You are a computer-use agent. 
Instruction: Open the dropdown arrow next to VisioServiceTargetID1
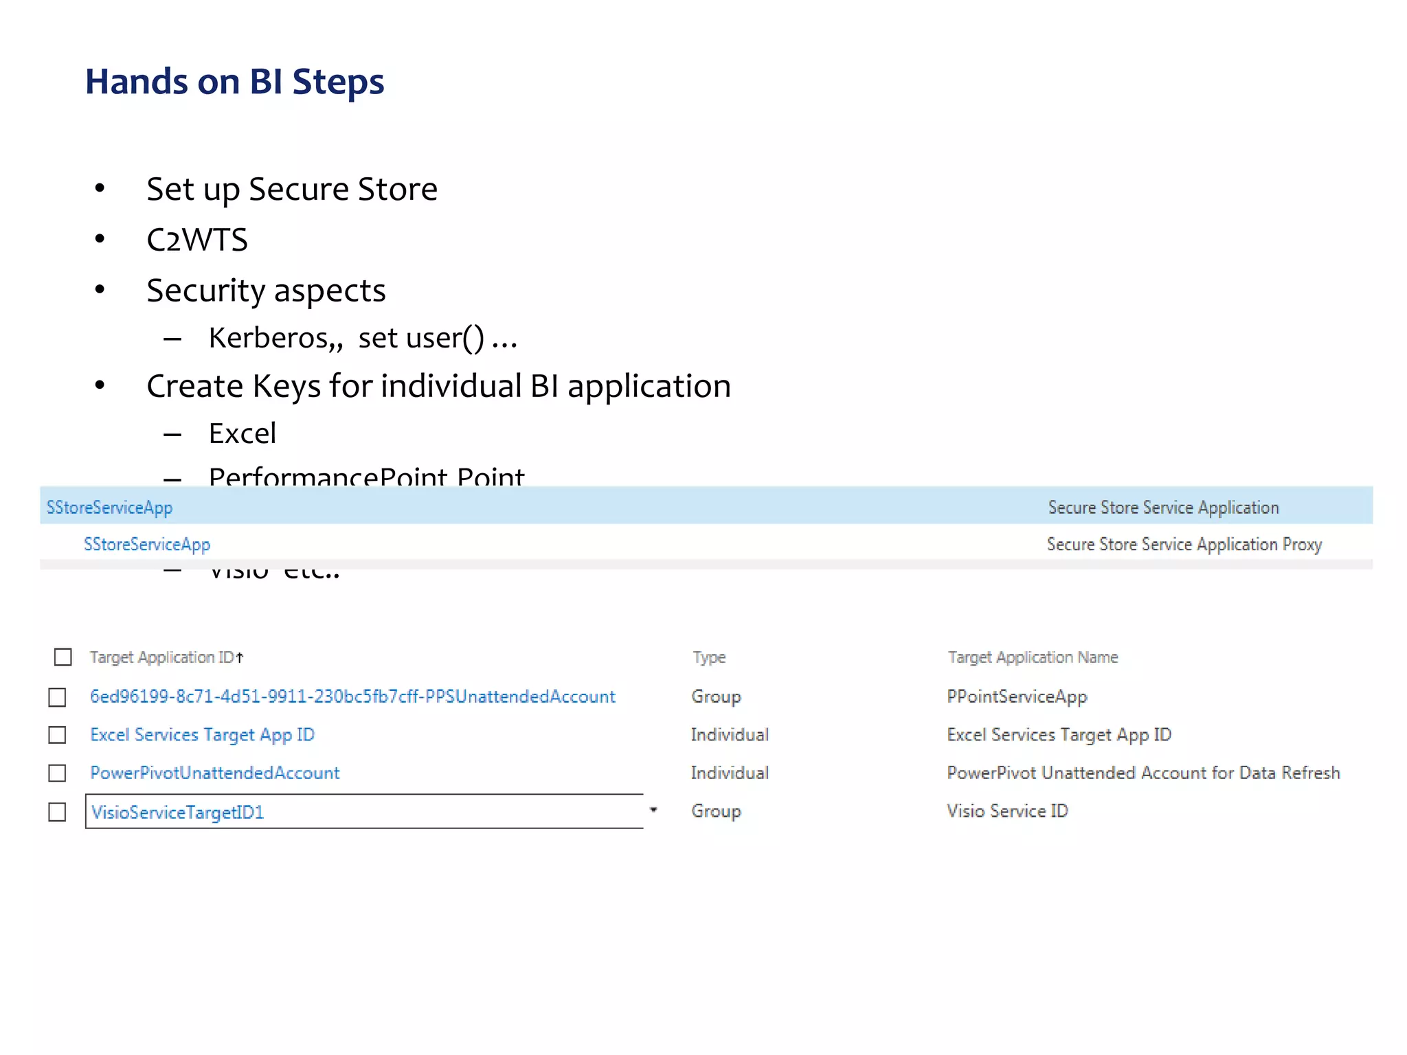tap(653, 810)
